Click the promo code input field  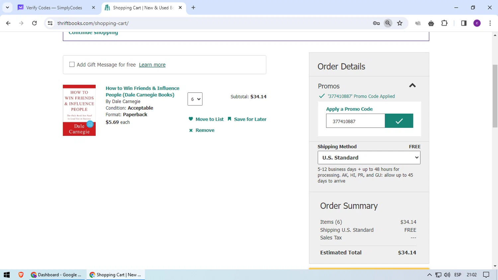click(x=355, y=121)
